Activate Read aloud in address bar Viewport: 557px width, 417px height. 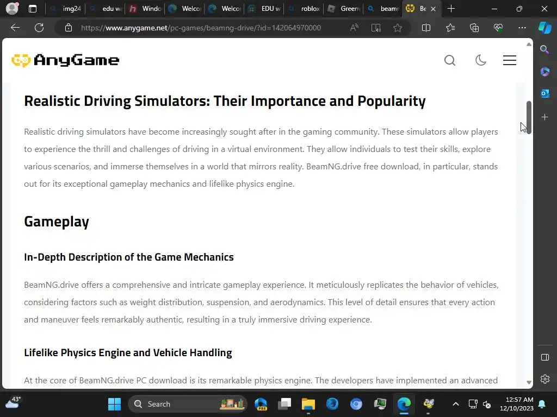[x=354, y=28]
